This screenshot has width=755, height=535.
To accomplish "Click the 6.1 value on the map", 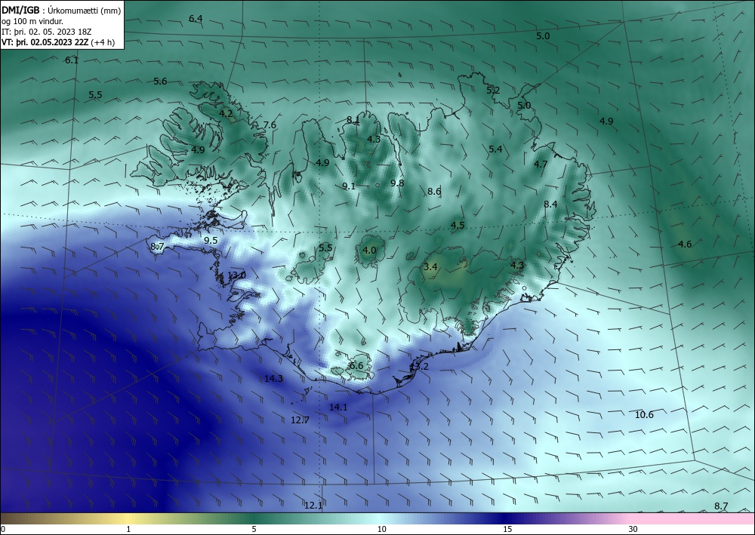I will pyautogui.click(x=72, y=60).
